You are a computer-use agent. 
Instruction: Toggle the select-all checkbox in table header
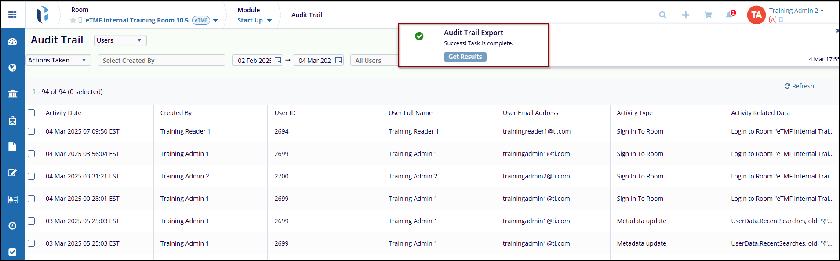pos(31,113)
